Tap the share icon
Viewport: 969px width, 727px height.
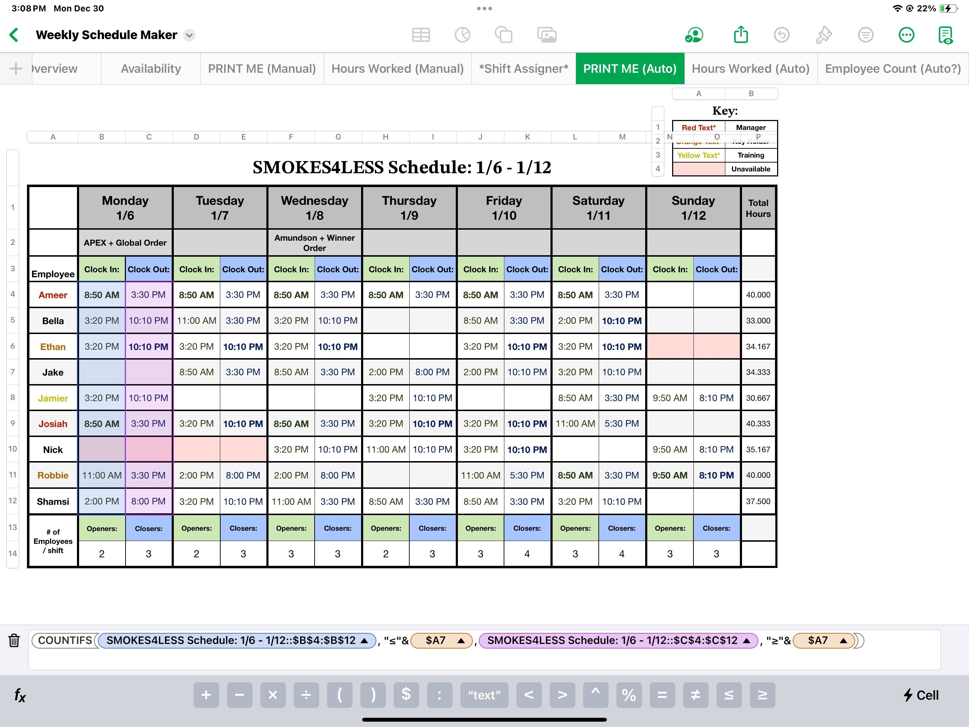click(x=741, y=35)
